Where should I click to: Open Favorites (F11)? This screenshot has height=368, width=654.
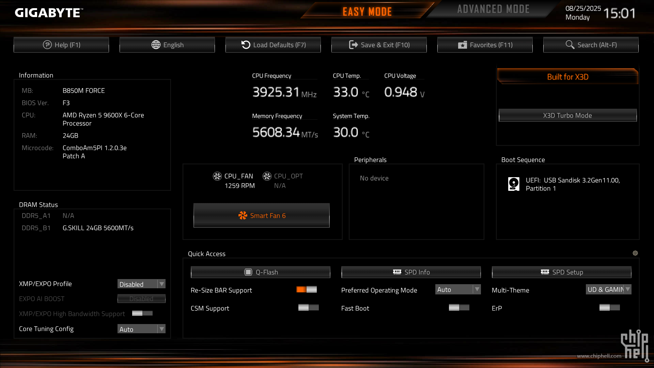point(485,45)
